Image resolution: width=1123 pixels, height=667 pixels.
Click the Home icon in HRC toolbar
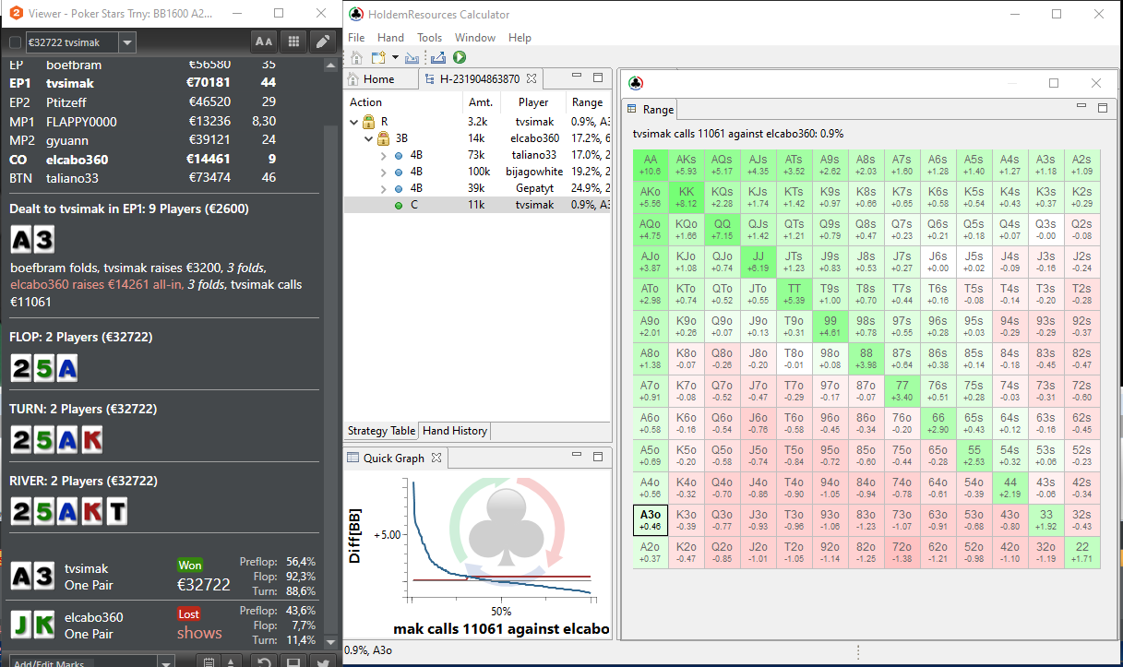point(356,57)
